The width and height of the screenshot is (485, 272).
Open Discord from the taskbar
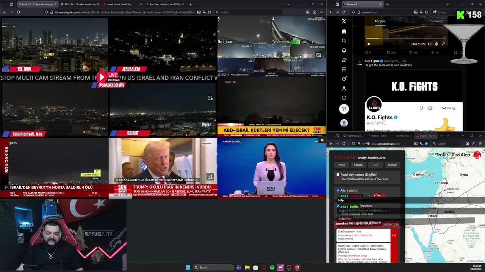click(x=280, y=267)
